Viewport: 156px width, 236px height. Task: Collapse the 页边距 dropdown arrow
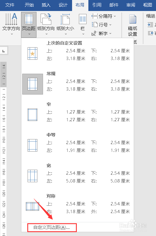[x=29, y=34]
